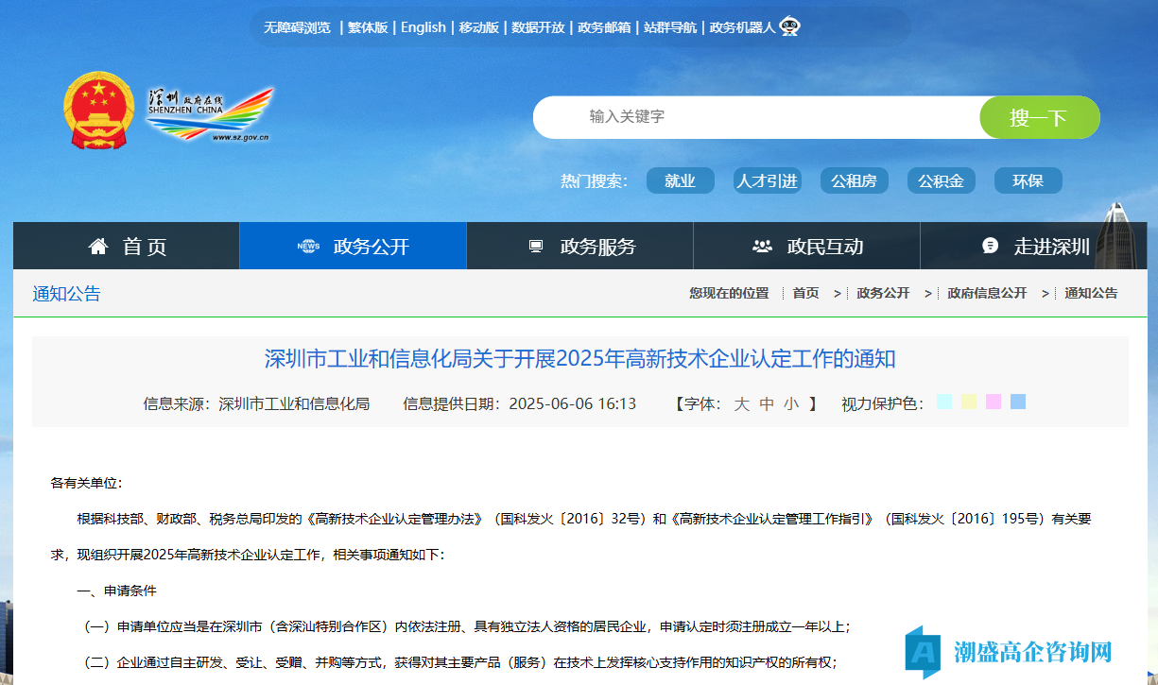Image resolution: width=1158 pixels, height=685 pixels.
Task: Open the 站群导航 site navigation link
Action: tap(670, 27)
